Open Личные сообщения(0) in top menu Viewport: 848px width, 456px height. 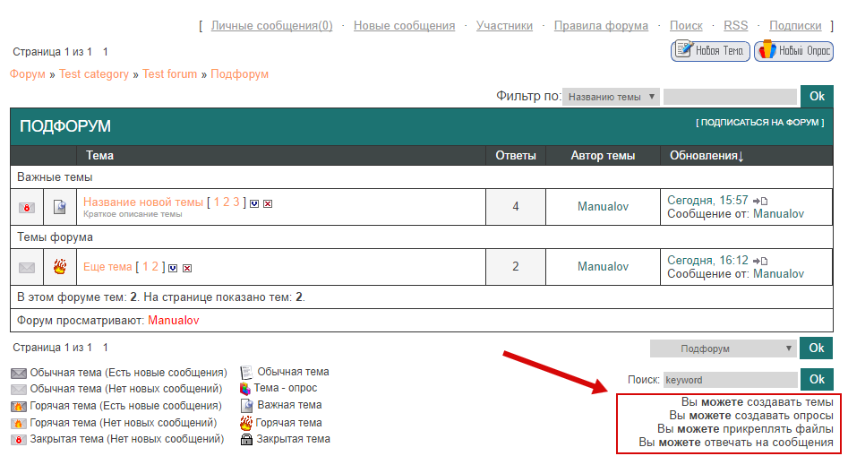(271, 26)
